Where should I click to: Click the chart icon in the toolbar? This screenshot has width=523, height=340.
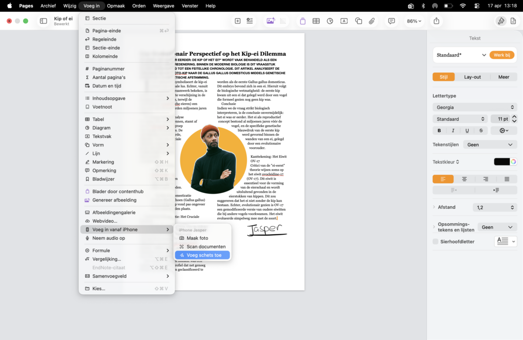coord(330,21)
